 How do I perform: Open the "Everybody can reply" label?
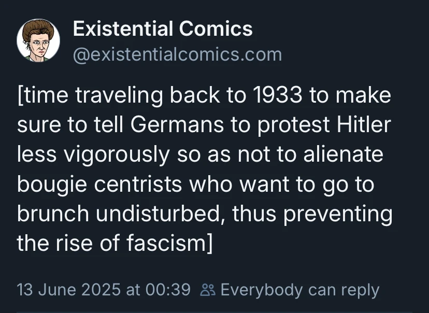click(x=299, y=290)
